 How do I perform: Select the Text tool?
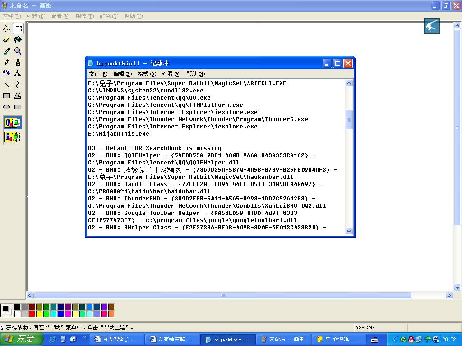18,73
